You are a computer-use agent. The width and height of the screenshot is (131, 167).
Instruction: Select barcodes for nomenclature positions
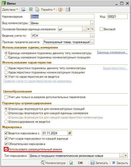point(6,109)
